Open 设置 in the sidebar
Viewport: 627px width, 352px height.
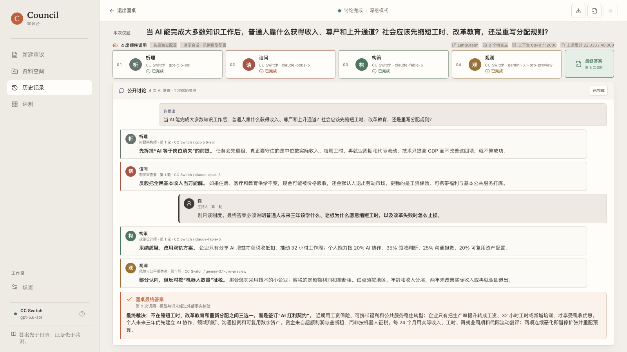pos(49,287)
